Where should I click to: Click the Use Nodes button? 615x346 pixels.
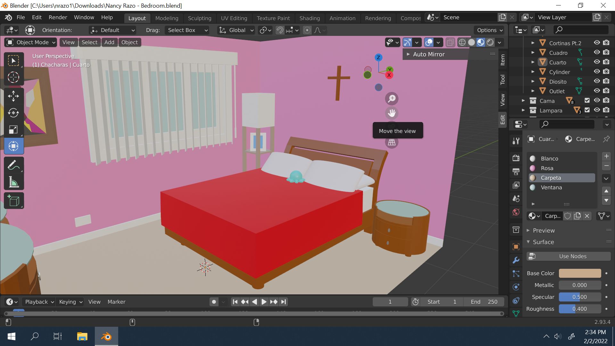(x=569, y=256)
